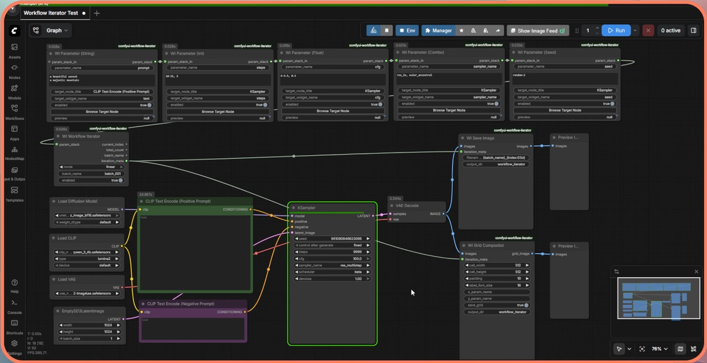Click Show Image Feed button

point(538,31)
